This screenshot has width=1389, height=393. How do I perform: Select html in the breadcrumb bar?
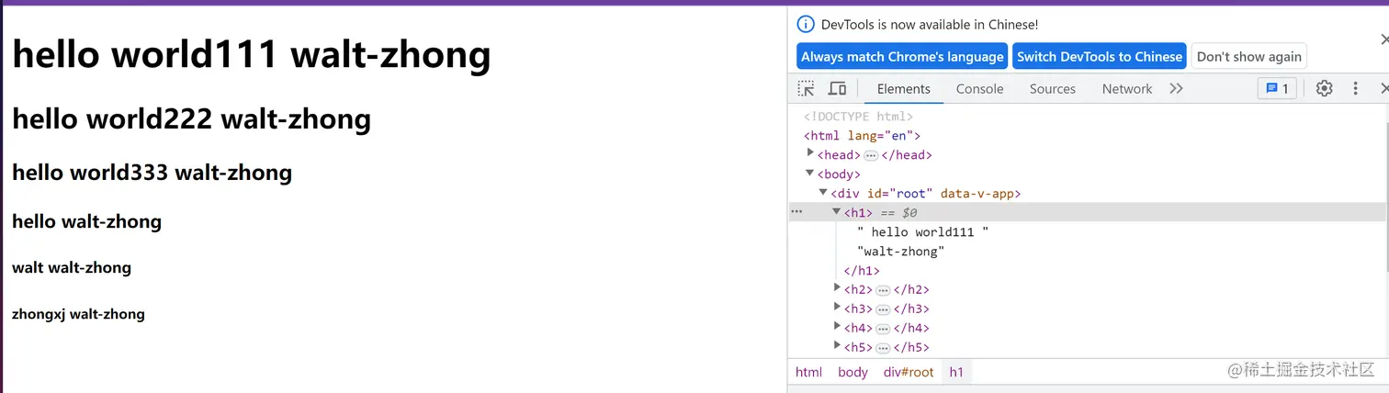pyautogui.click(x=808, y=372)
